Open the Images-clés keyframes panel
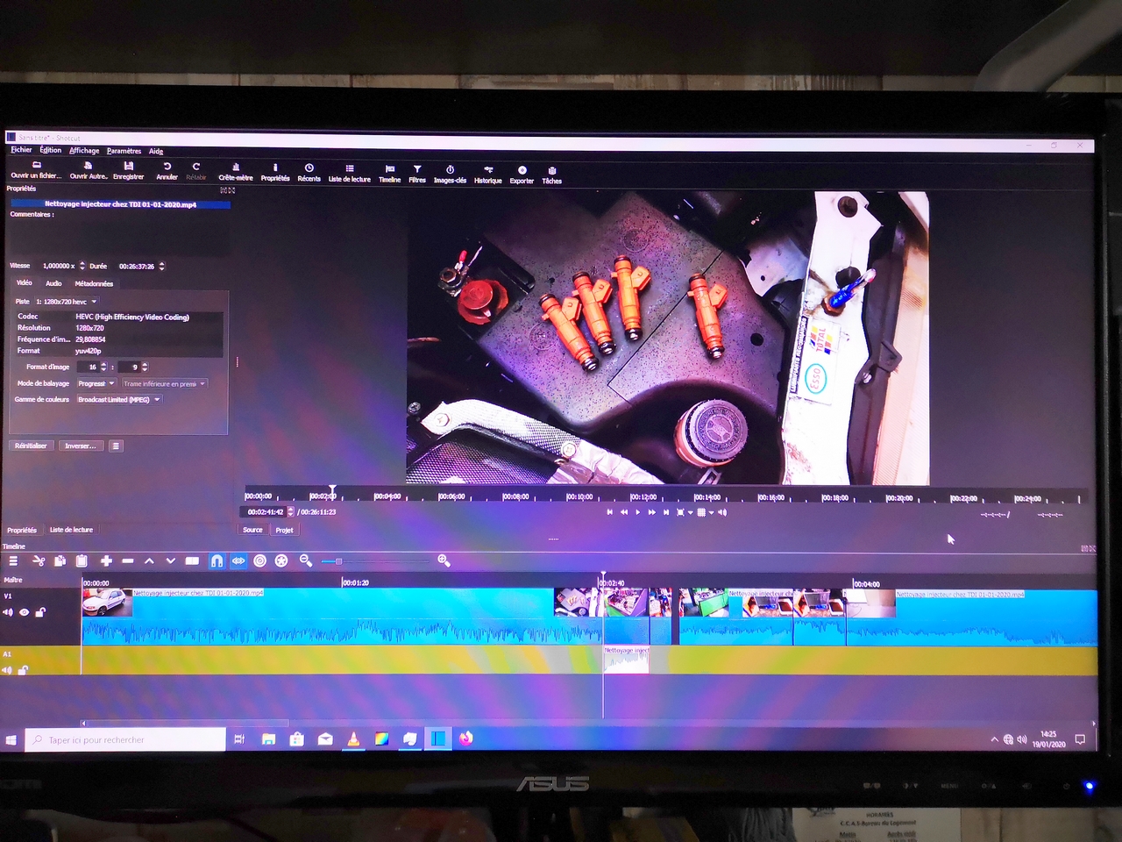The height and width of the screenshot is (842, 1122). click(450, 174)
